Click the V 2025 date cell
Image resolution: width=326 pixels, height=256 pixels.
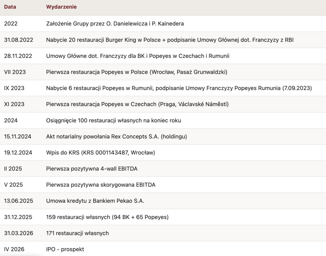[x=13, y=185]
